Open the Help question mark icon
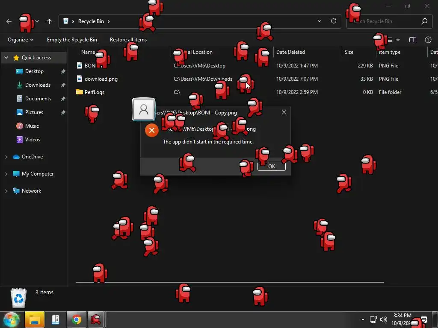The image size is (438, 328). click(428, 40)
